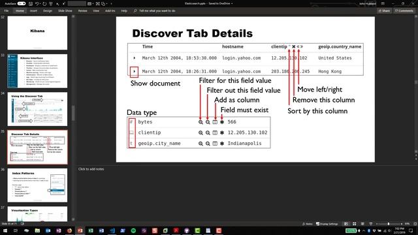Switch to Reading view icon
This screenshot has height=235, width=418.
coord(362,224)
